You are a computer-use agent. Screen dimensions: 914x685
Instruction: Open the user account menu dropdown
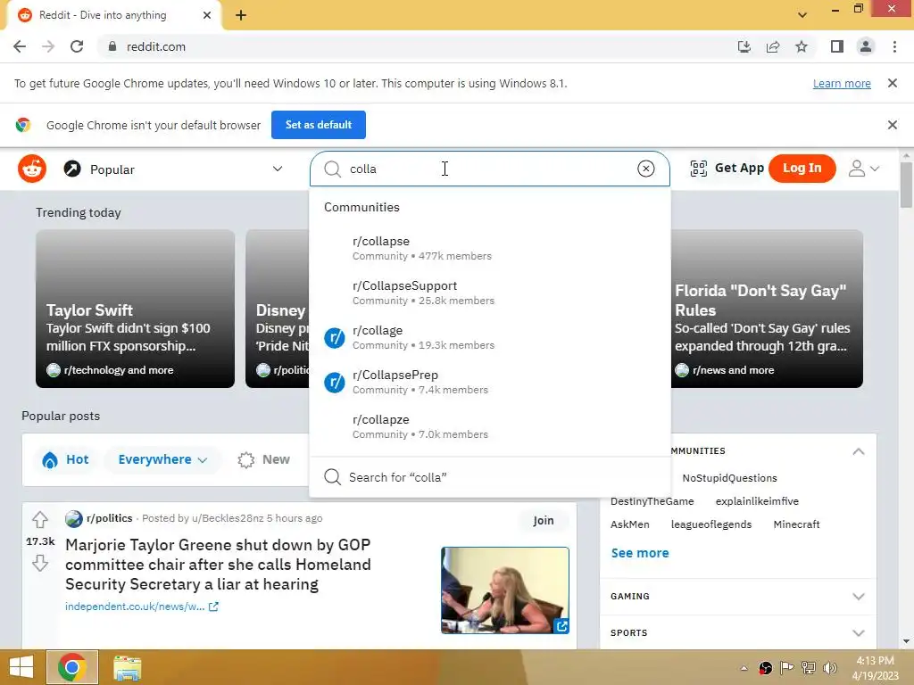pos(863,169)
